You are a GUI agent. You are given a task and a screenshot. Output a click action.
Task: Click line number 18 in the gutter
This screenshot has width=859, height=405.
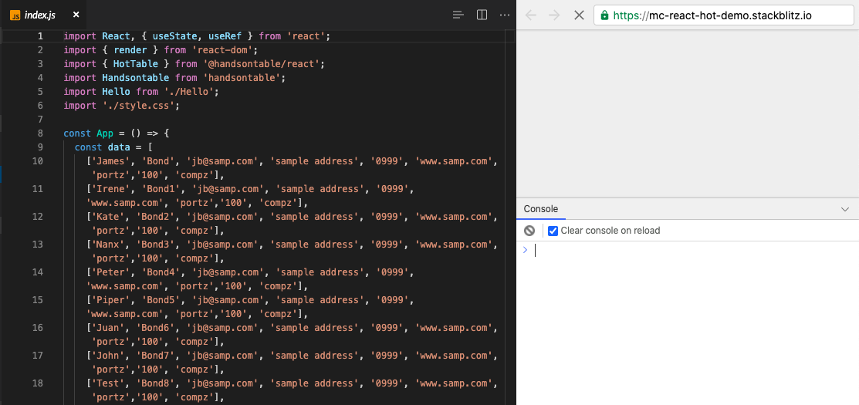(x=37, y=383)
